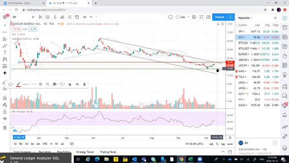This screenshot has width=289, height=163.
Task: Open the Alerts clock icon in right sidebar
Action: [285, 27]
